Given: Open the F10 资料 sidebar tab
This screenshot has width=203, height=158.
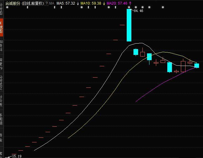Looking at the screenshot, I should (x=2, y=45).
